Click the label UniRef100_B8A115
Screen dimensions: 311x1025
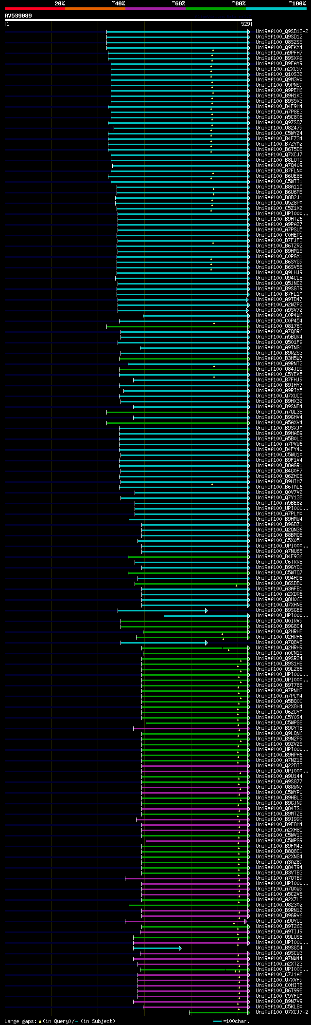[x=279, y=187]
